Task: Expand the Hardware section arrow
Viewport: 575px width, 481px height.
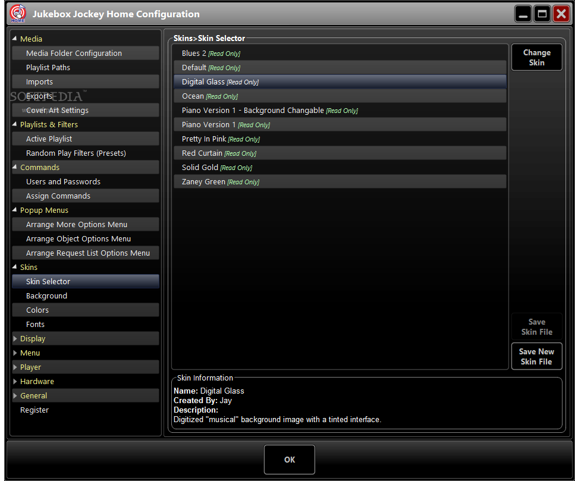Action: pyautogui.click(x=15, y=381)
